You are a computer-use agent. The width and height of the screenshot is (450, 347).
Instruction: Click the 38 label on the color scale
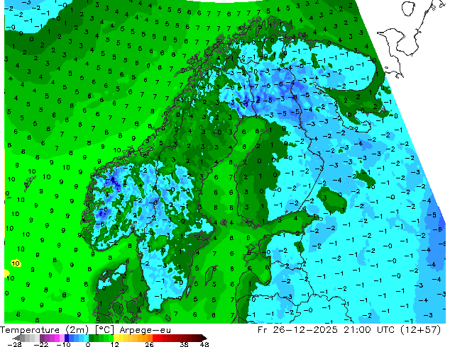pos(185,344)
